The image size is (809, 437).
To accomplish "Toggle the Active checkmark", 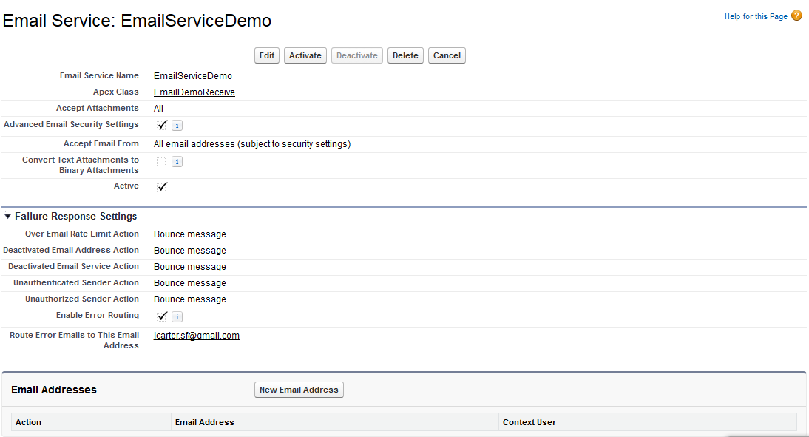I will (x=162, y=187).
